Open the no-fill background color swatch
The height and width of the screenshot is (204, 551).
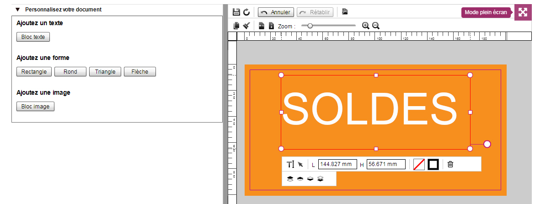[419, 164]
